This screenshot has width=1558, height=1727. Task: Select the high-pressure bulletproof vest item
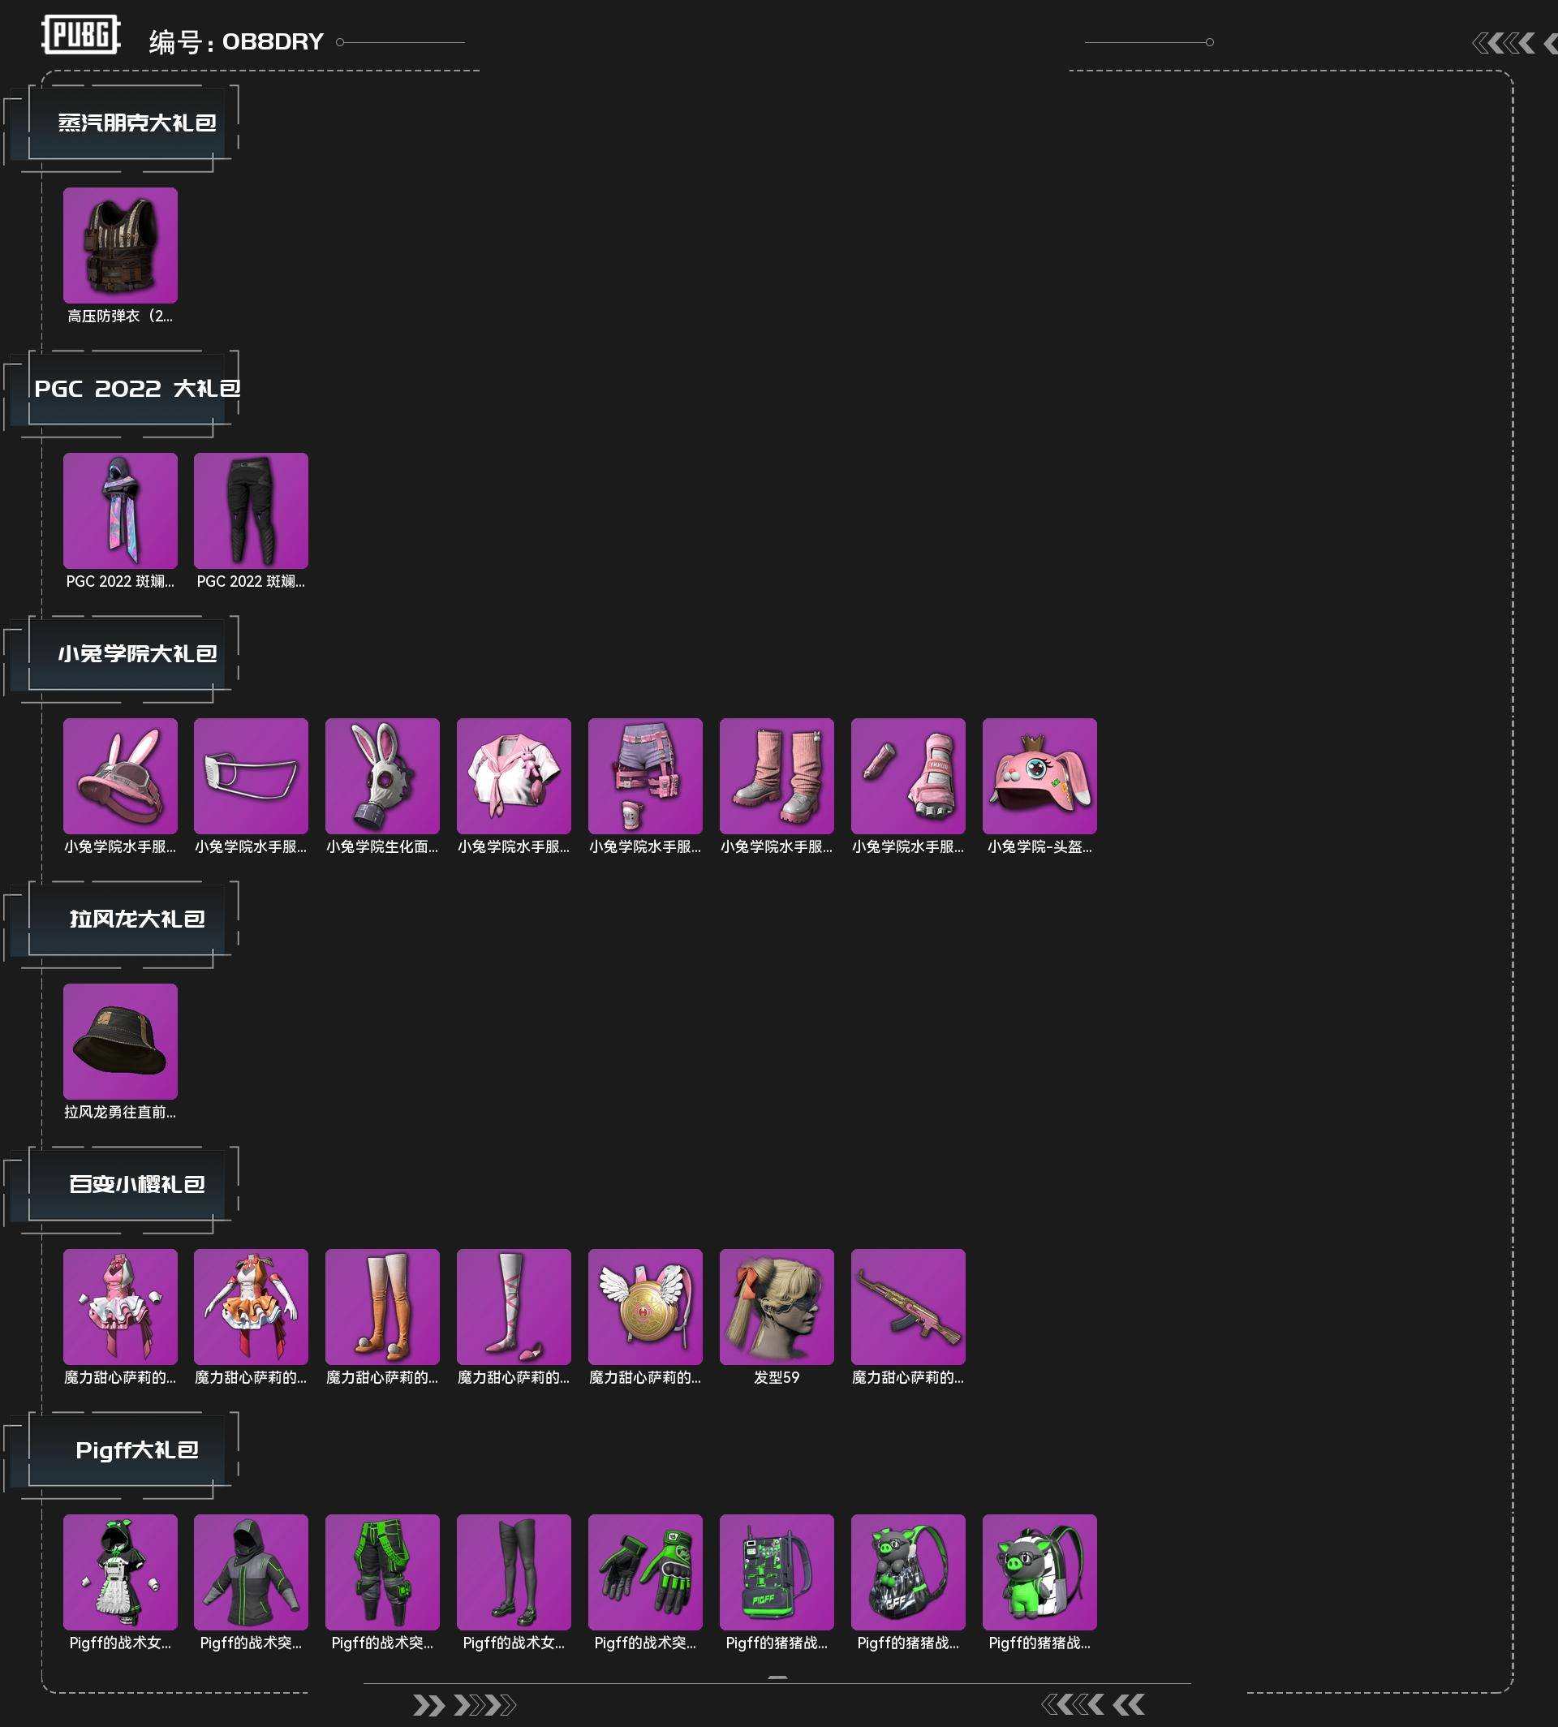(x=120, y=245)
